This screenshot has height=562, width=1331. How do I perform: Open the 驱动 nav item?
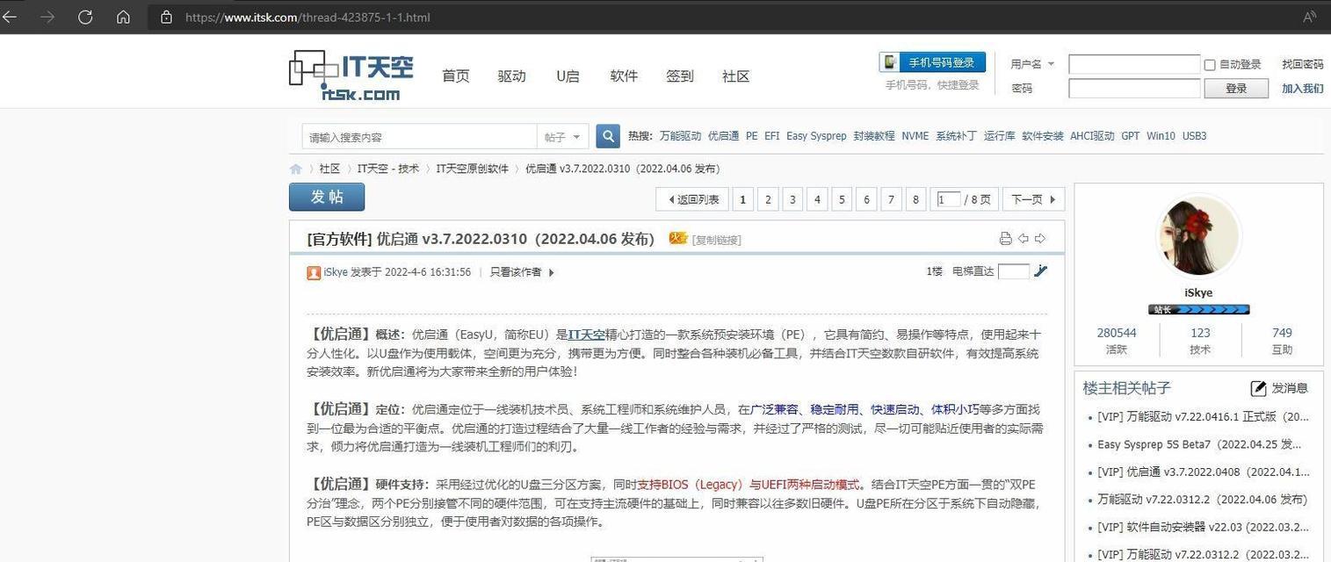click(x=511, y=76)
